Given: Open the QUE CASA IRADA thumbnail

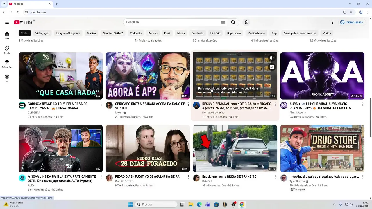Looking at the screenshot, I should pyautogui.click(x=60, y=76).
